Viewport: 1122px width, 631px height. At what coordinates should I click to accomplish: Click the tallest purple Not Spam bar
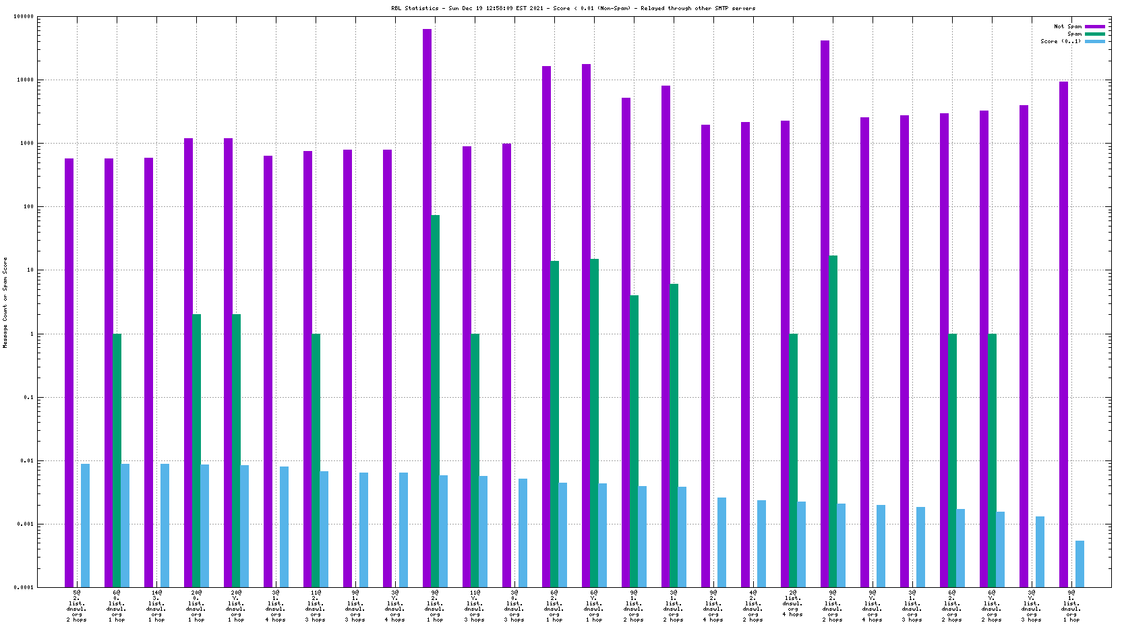click(x=427, y=307)
